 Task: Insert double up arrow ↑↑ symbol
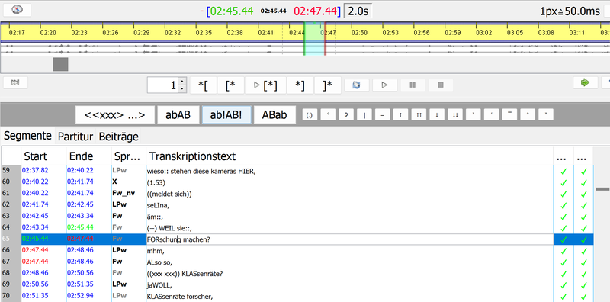pos(419,115)
